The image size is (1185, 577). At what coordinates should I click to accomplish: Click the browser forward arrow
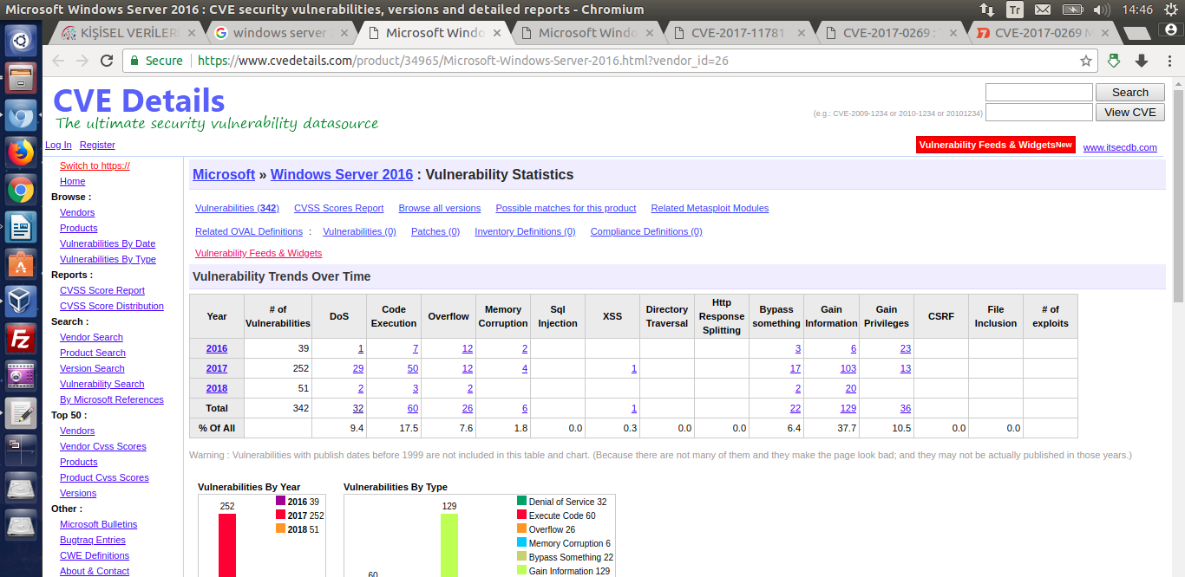tap(82, 61)
